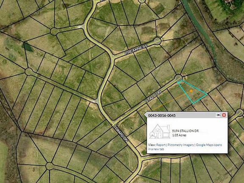Click the cul-de-sac at the end of Preakness
Image resolution: width=244 pixels, height=183 pixels.
(157, 41)
